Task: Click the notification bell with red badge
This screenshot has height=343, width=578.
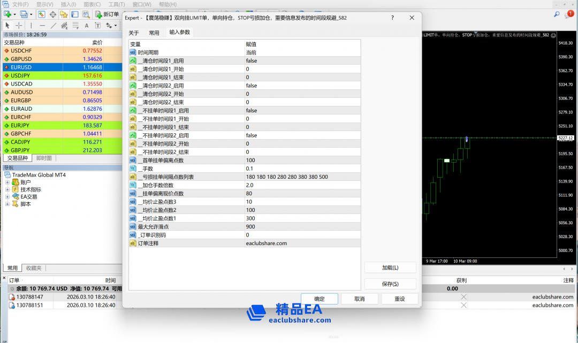Action: point(568,14)
